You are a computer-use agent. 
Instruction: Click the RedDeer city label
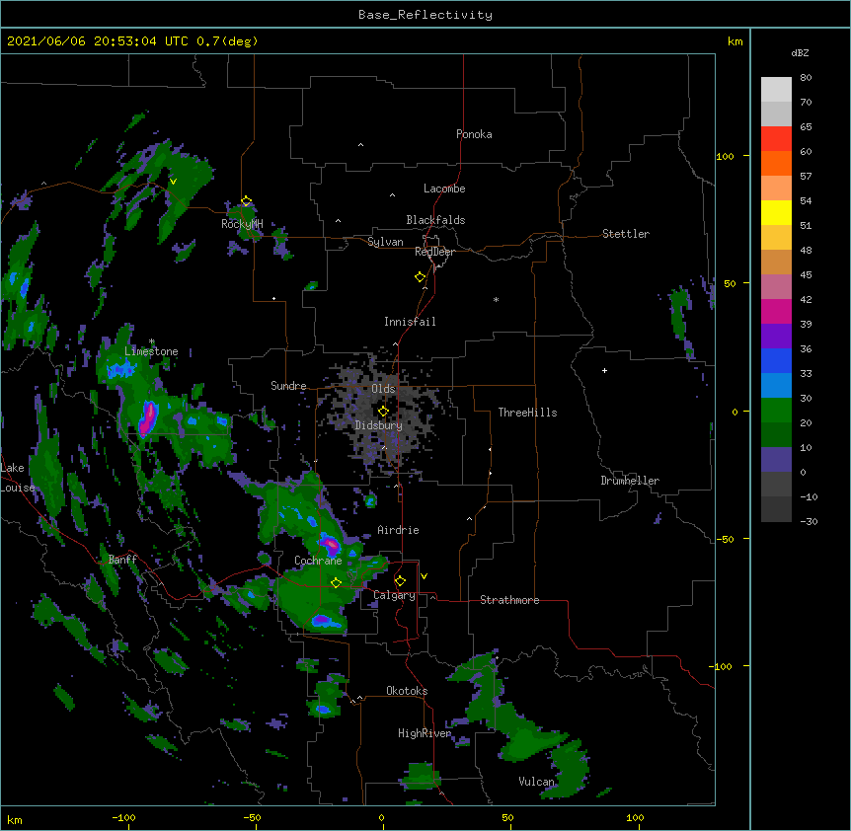point(434,252)
